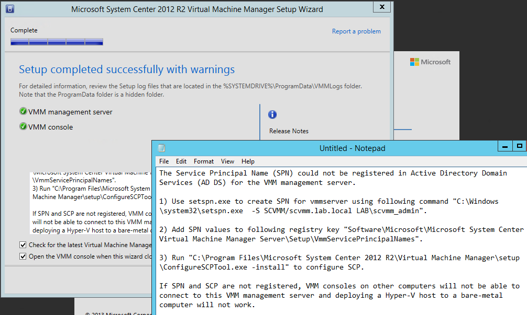
Task: Click the Microsoft logo
Action: [430, 62]
